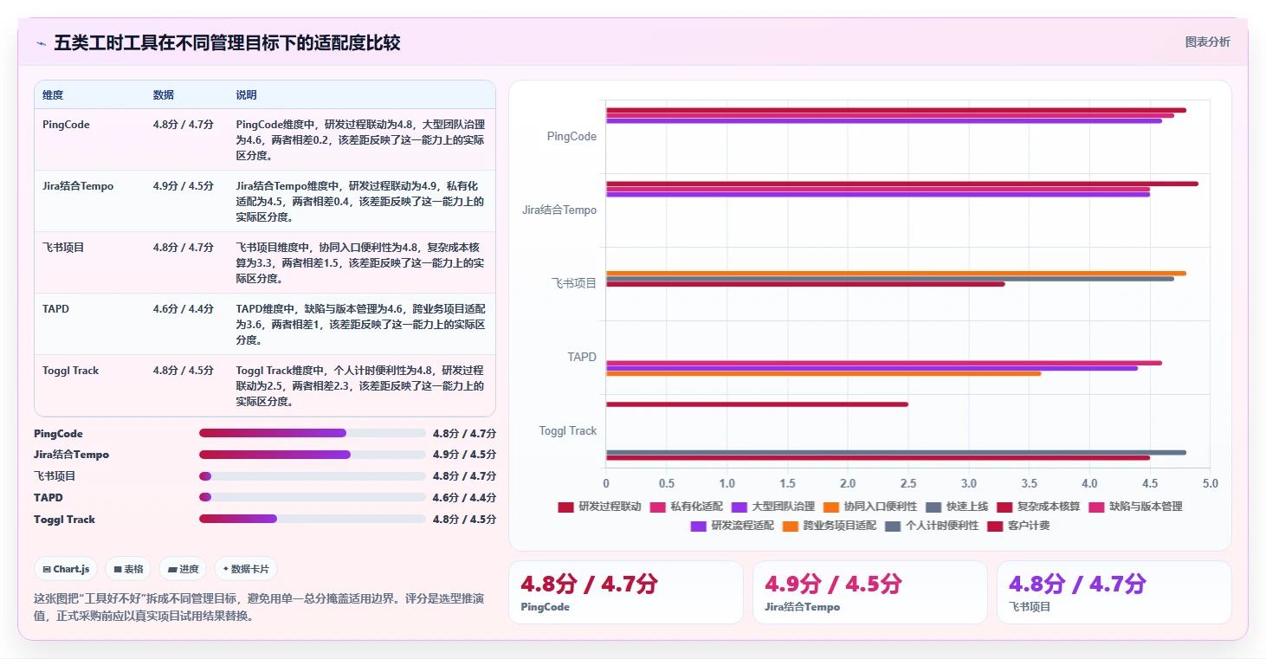Image resolution: width=1266 pixels, height=659 pixels.
Task: Toggle 快速上线 legend item
Action: tap(957, 507)
